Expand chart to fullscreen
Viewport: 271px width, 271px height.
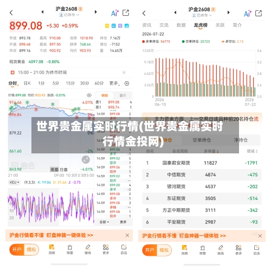(86, 159)
